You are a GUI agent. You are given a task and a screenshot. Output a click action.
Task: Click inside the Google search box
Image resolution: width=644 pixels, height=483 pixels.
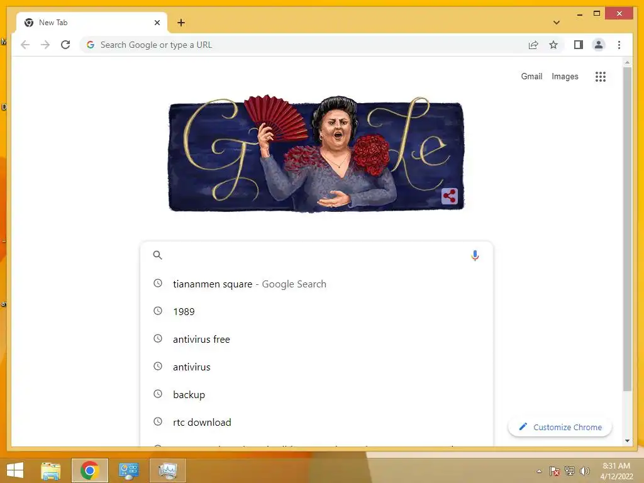click(x=316, y=255)
